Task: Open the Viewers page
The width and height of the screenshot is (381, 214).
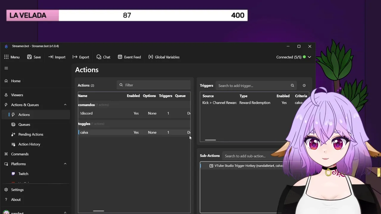Action: (17, 95)
